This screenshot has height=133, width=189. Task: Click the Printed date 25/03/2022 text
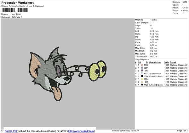[x=125, y=130]
